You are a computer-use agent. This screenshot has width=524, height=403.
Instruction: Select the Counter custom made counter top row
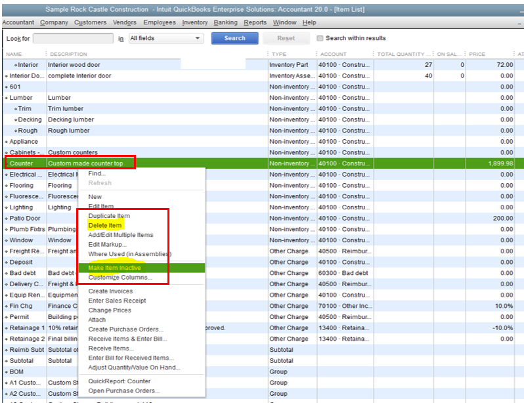(x=263, y=163)
